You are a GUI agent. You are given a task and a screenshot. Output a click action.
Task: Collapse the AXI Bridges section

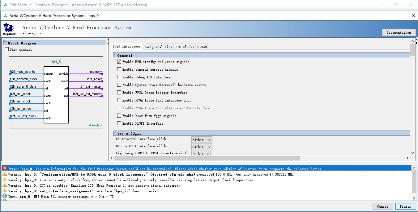coord(115,134)
